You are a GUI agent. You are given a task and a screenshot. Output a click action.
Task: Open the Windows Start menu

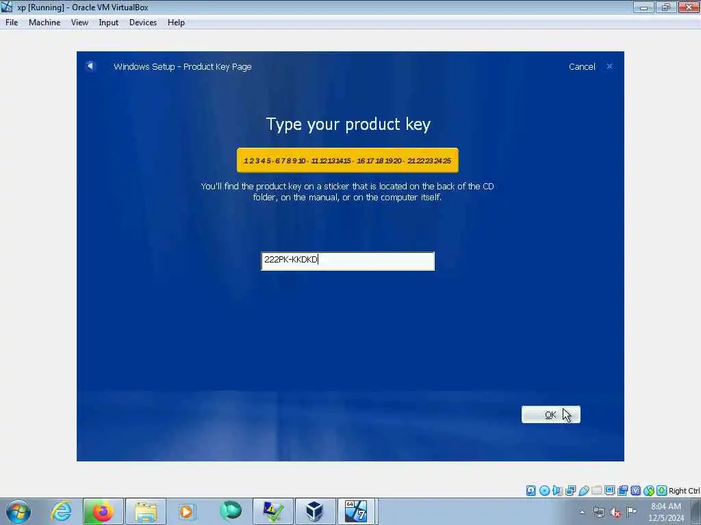click(18, 511)
